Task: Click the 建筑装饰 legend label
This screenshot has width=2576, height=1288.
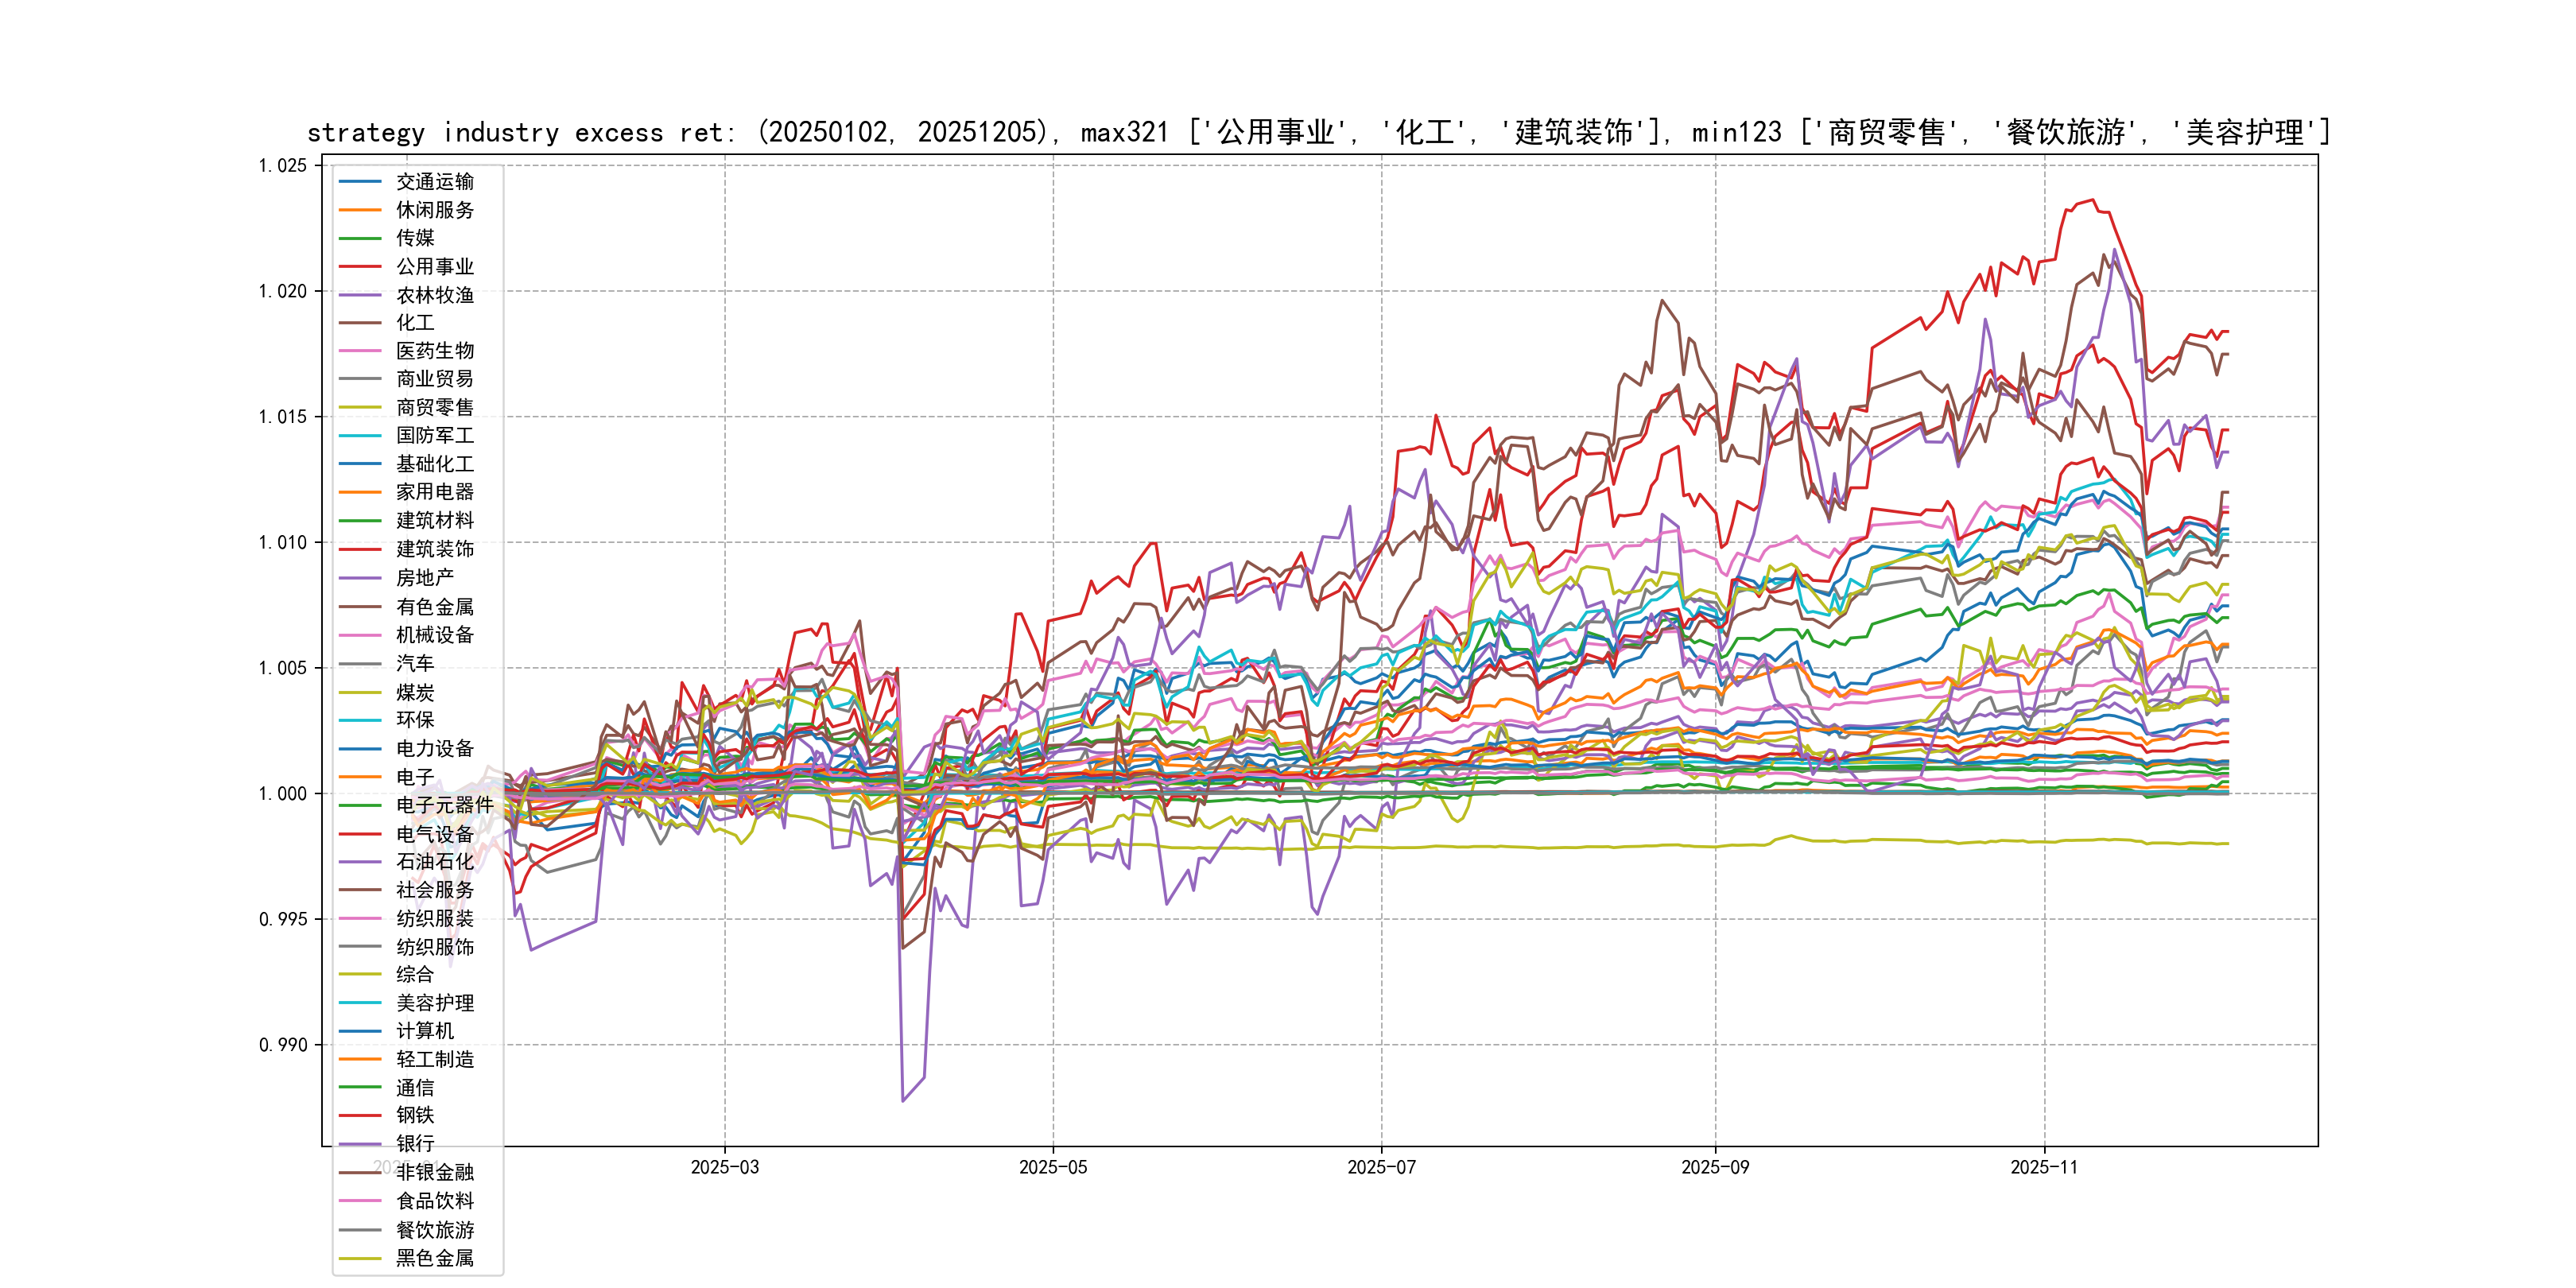Action: 434,549
